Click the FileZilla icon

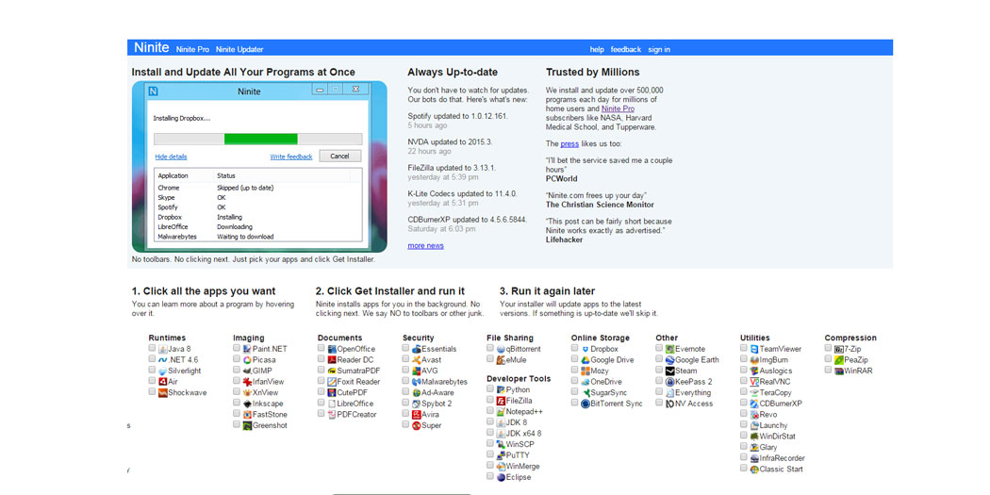point(501,401)
